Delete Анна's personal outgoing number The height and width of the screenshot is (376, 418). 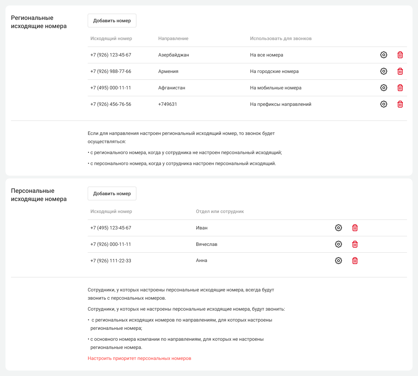[355, 261]
